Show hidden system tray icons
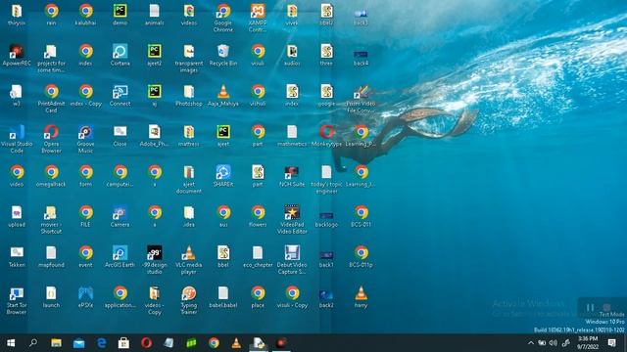 (531, 343)
